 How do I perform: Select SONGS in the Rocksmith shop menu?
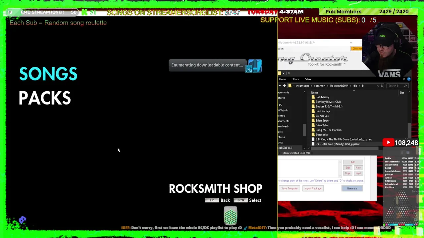48,74
